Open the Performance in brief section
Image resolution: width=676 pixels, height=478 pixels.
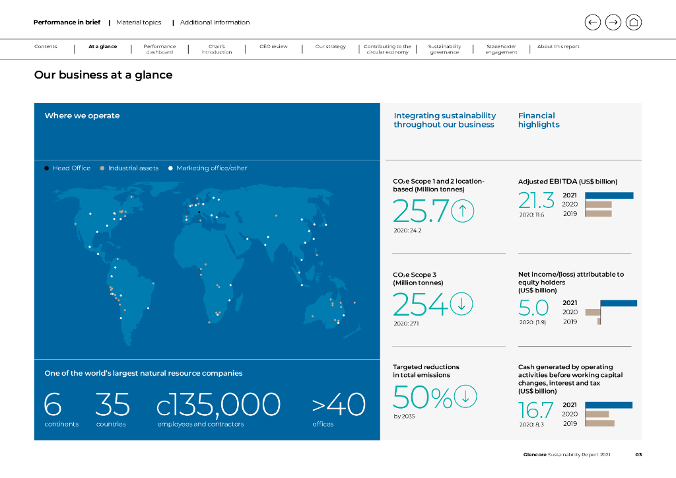click(x=67, y=22)
